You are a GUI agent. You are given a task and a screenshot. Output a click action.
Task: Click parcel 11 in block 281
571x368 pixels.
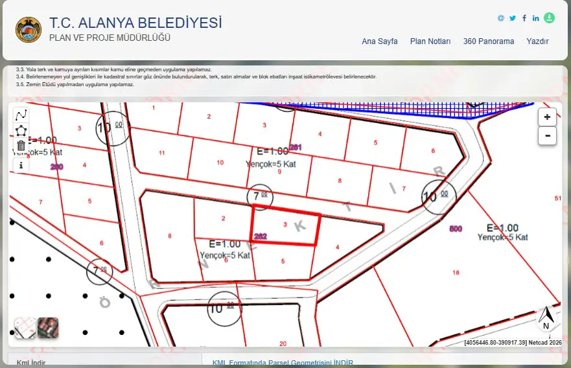161,153
